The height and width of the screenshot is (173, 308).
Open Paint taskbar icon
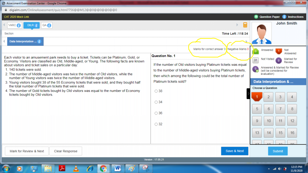pyautogui.click(x=132, y=168)
